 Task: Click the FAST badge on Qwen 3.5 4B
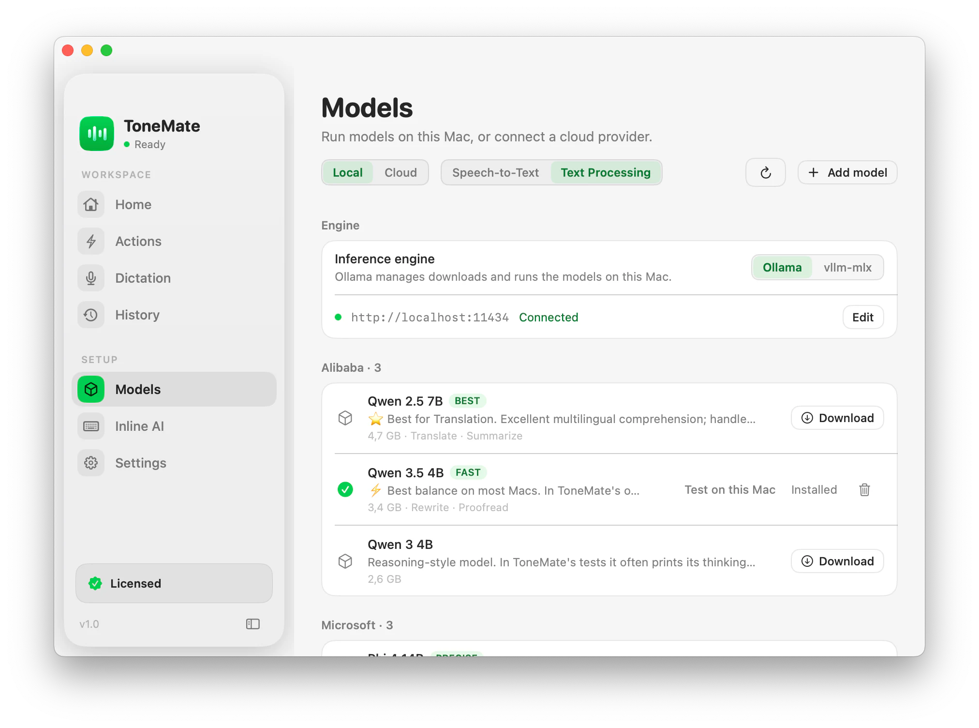[x=468, y=472]
